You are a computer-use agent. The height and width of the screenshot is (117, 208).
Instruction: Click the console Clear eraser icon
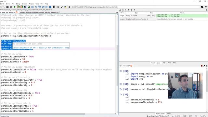(204, 66)
